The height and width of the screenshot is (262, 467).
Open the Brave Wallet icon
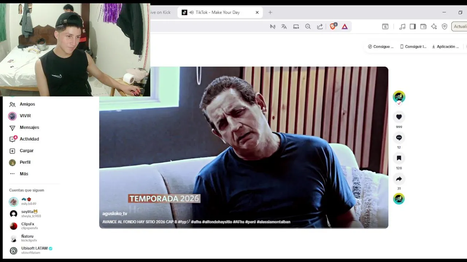[423, 27]
